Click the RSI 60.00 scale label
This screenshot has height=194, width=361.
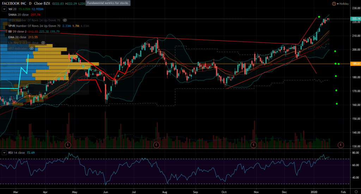click(x=355, y=165)
